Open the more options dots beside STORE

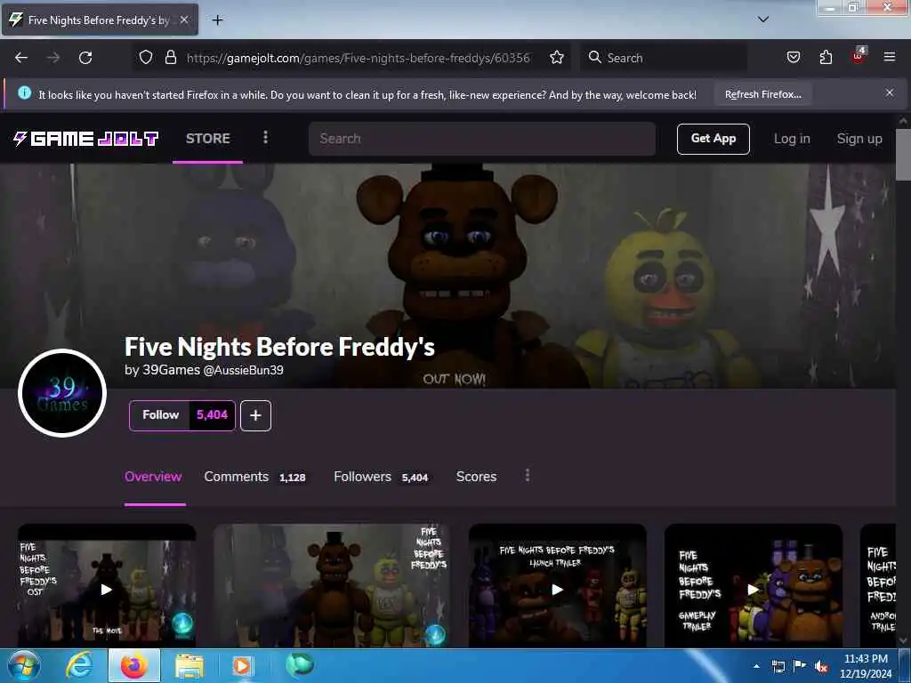click(265, 137)
